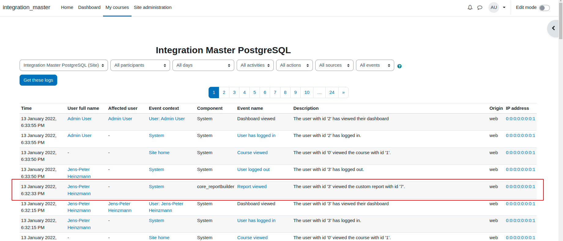
Task: Toggle the Edit mode switch
Action: click(544, 8)
